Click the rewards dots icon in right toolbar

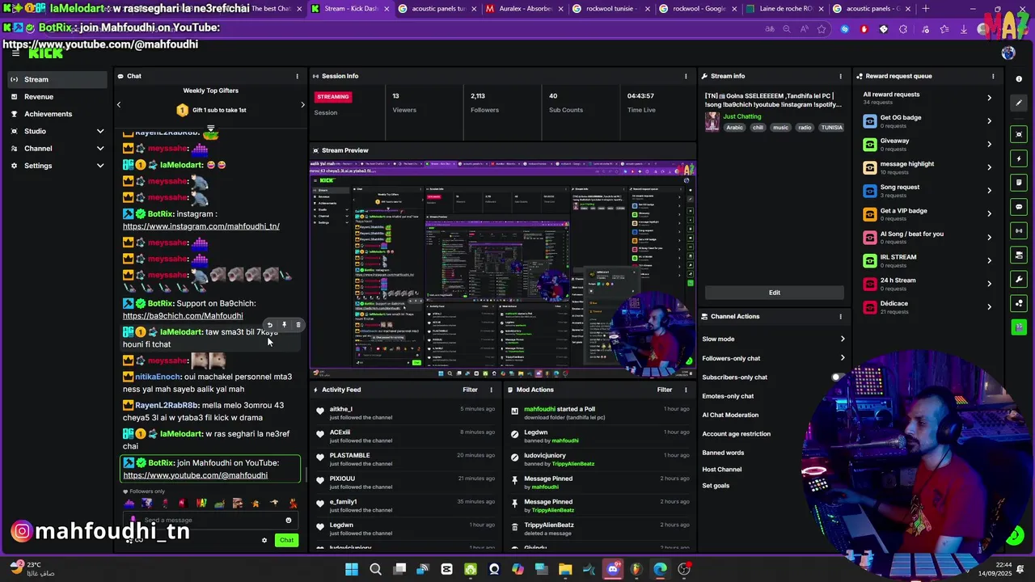(x=1019, y=303)
